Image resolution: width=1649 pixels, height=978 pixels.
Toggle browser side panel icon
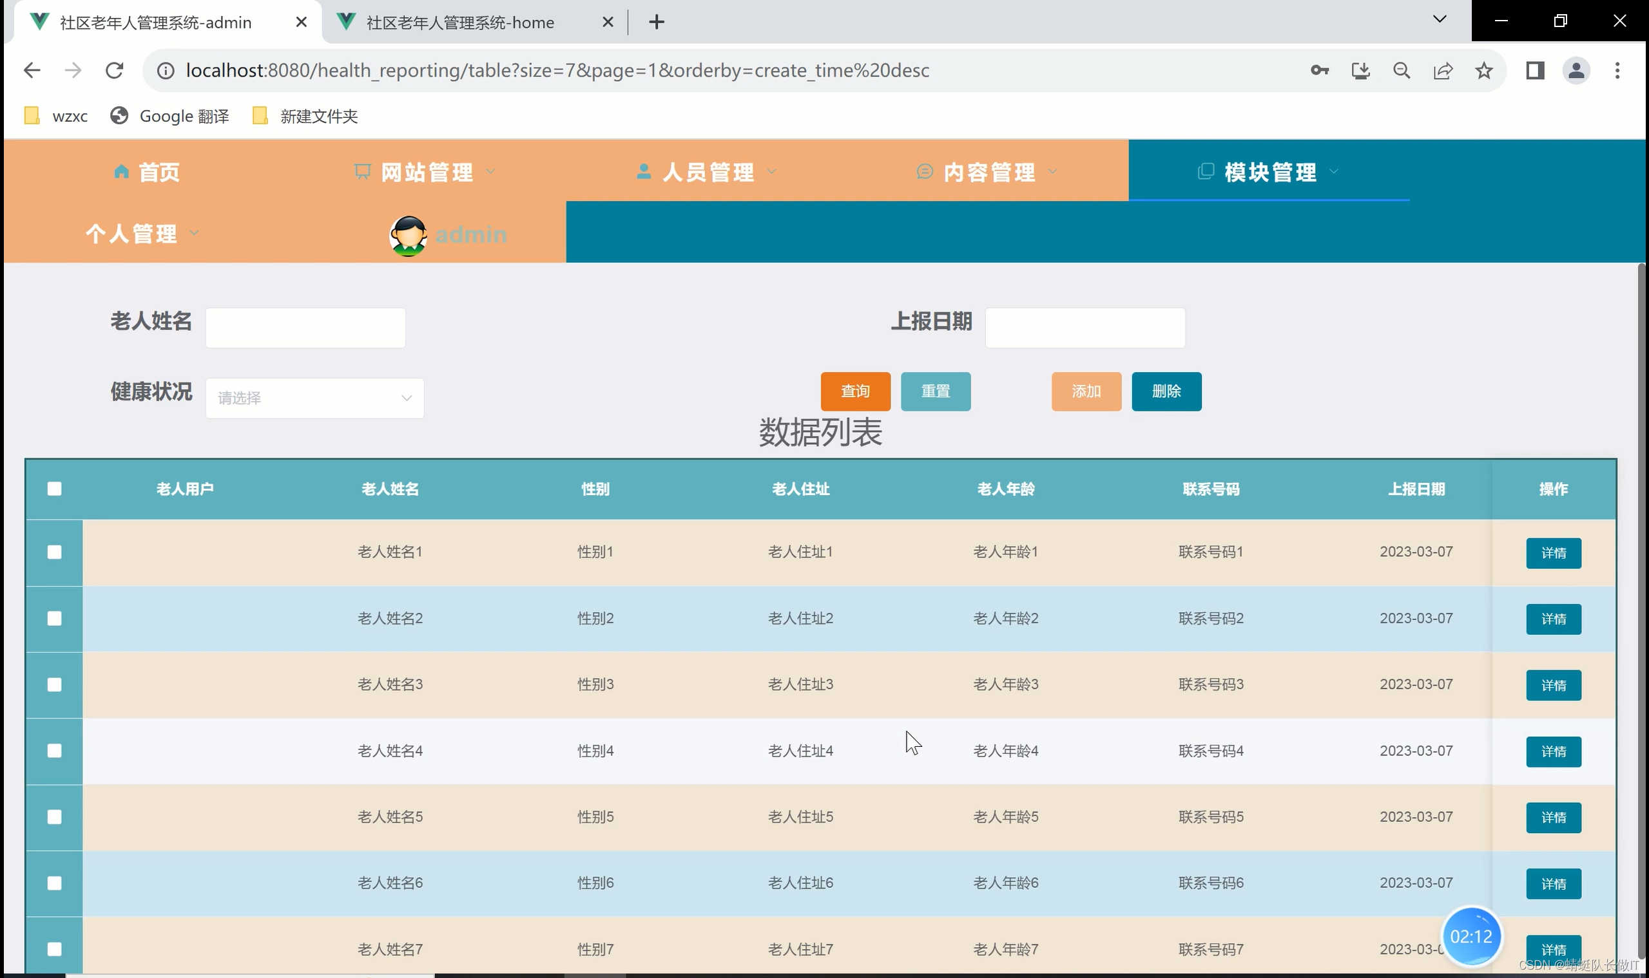click(1535, 71)
